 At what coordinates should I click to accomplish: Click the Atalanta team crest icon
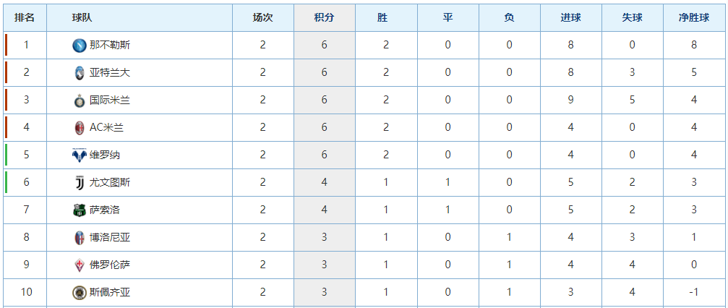tap(80, 73)
